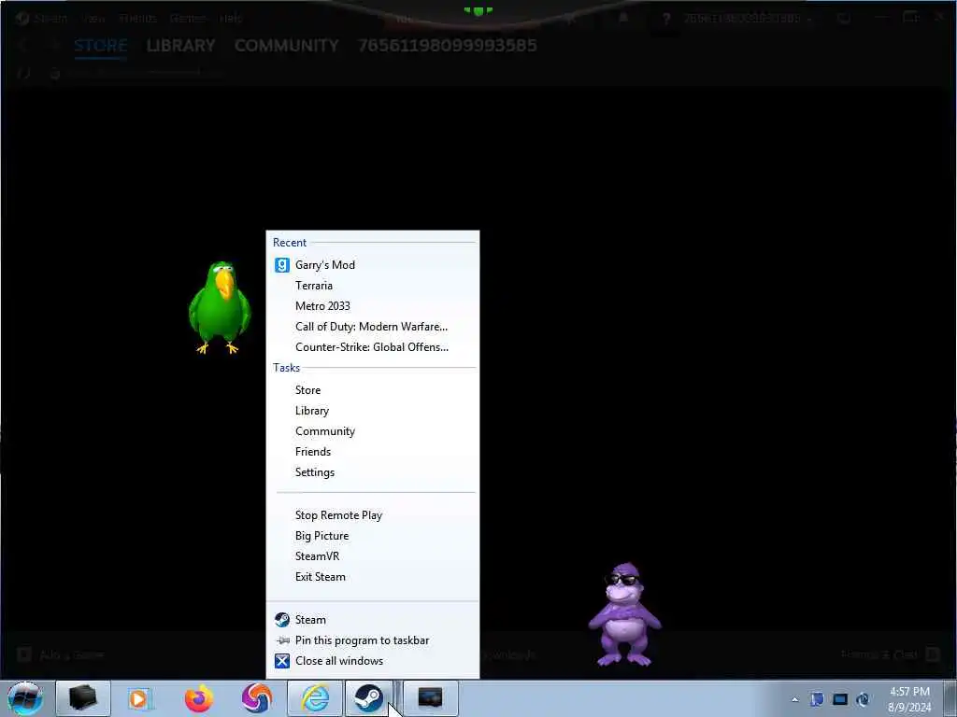Open the dark monitor app on taskbar

pos(430,698)
